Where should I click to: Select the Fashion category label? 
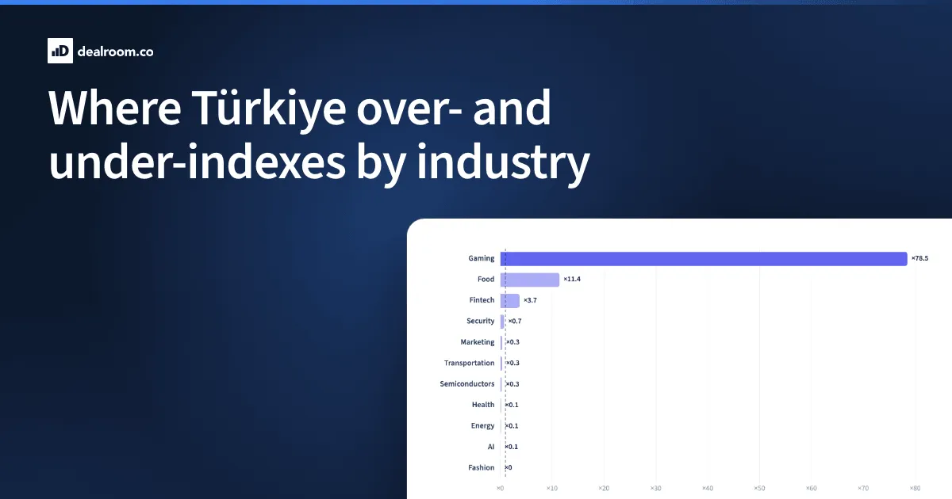tap(482, 468)
